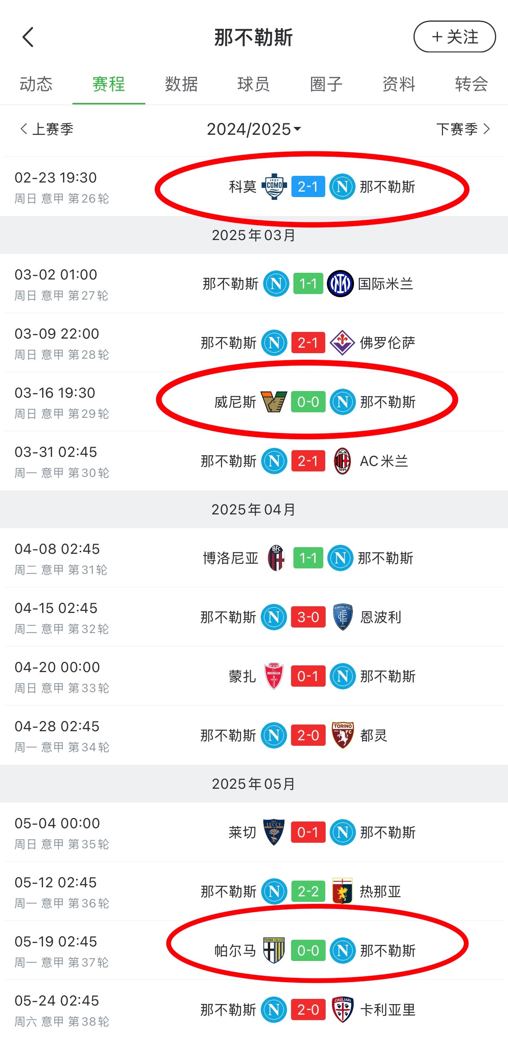
Task: Tap the 0-1 score versus 蒙扎
Action: 308,676
